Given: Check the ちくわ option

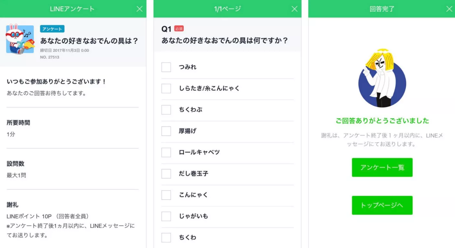Looking at the screenshot, I should click(x=166, y=238).
